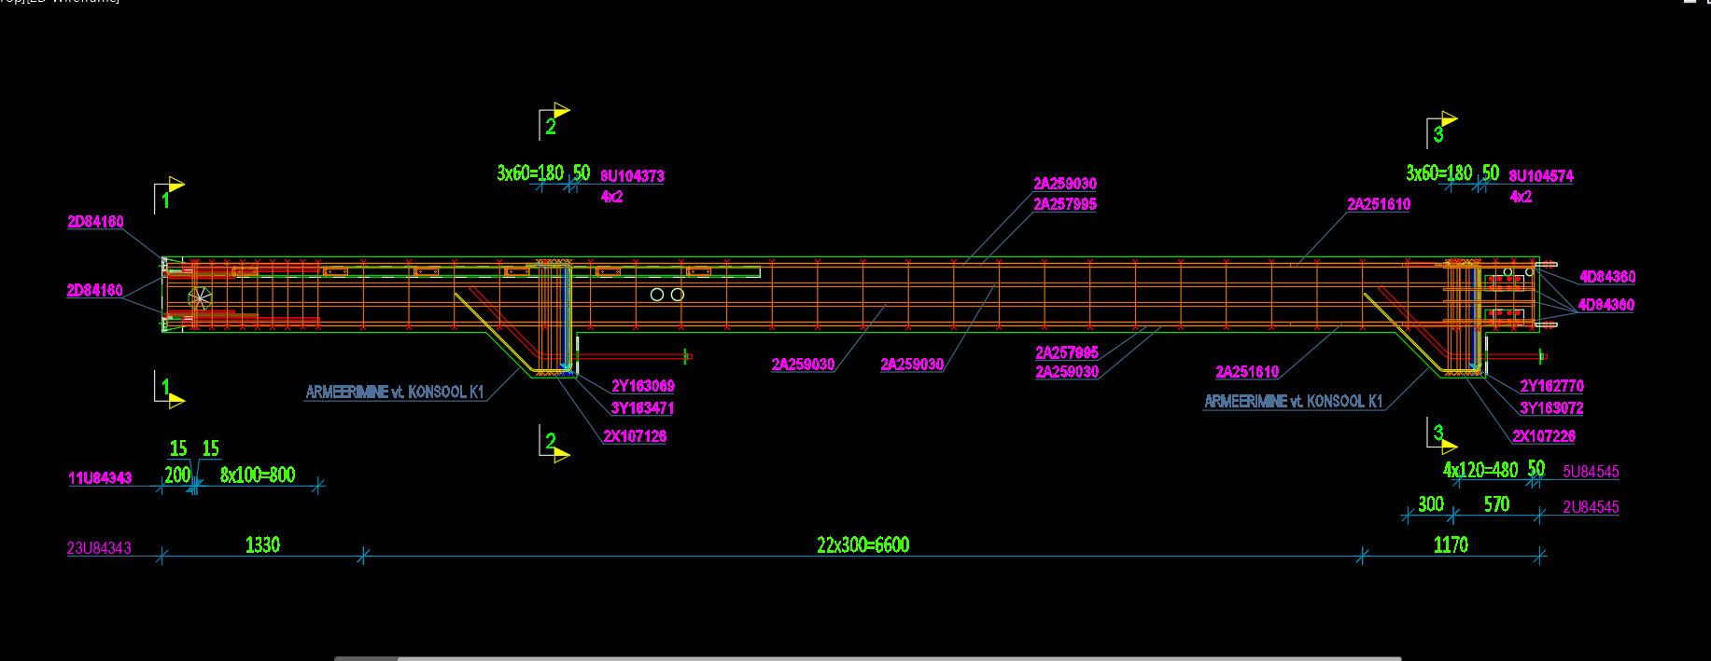Open the 2D Wireframe visual style control
1711x661 pixels.
pos(84,2)
